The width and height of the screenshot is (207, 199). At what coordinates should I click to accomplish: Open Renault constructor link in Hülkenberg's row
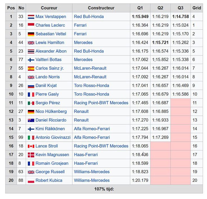coord(81,112)
